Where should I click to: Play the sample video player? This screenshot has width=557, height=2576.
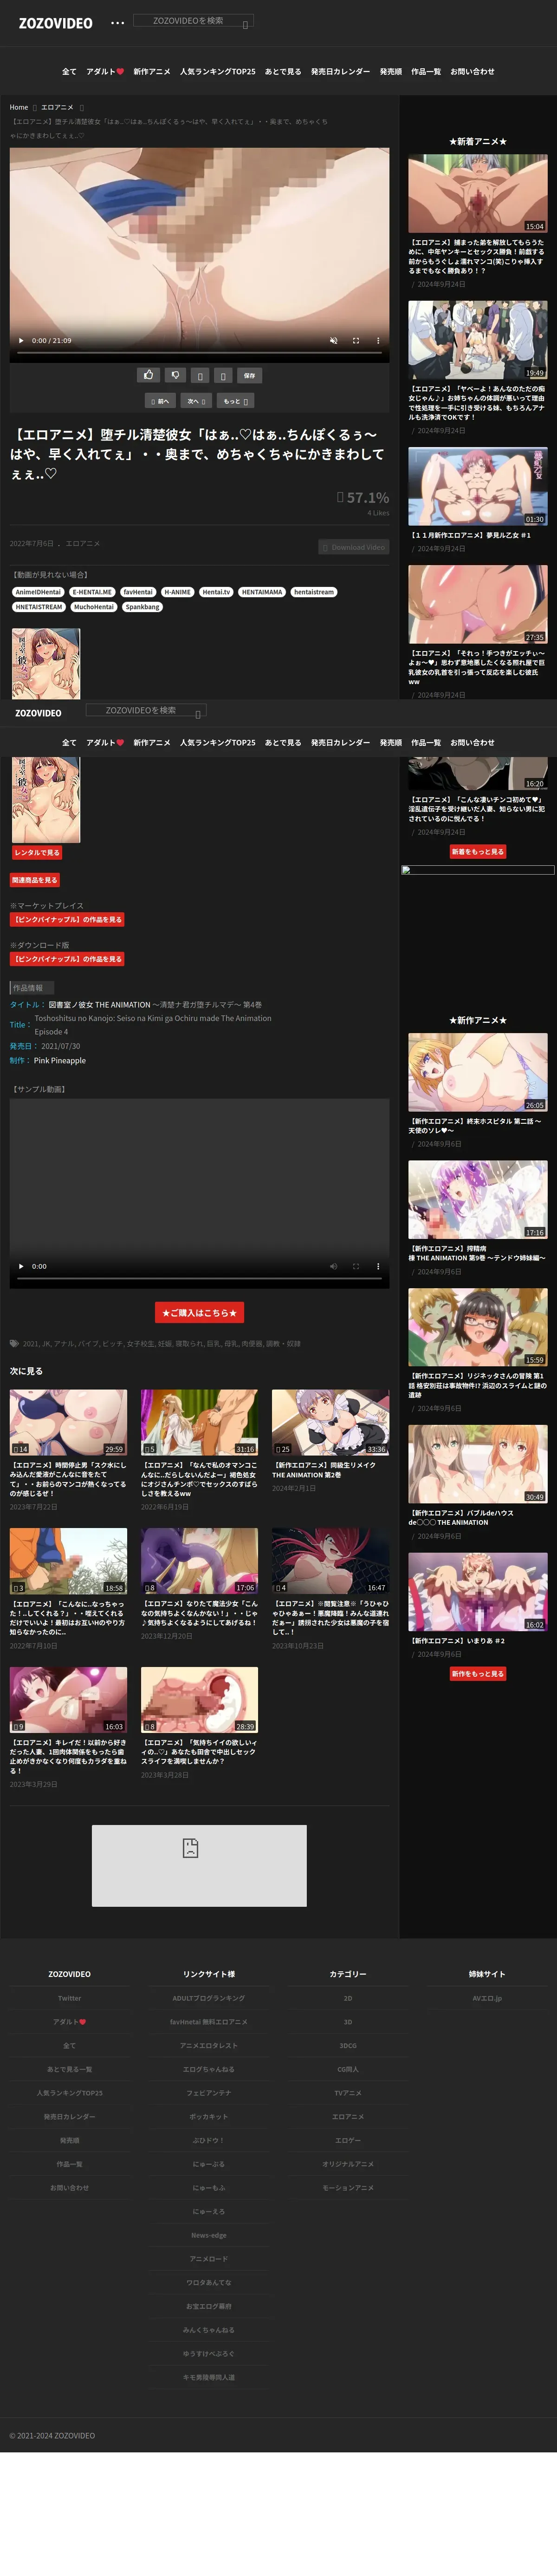(x=21, y=1266)
